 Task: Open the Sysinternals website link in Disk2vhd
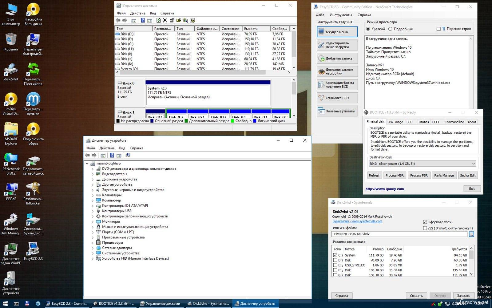pyautogui.click(x=357, y=221)
